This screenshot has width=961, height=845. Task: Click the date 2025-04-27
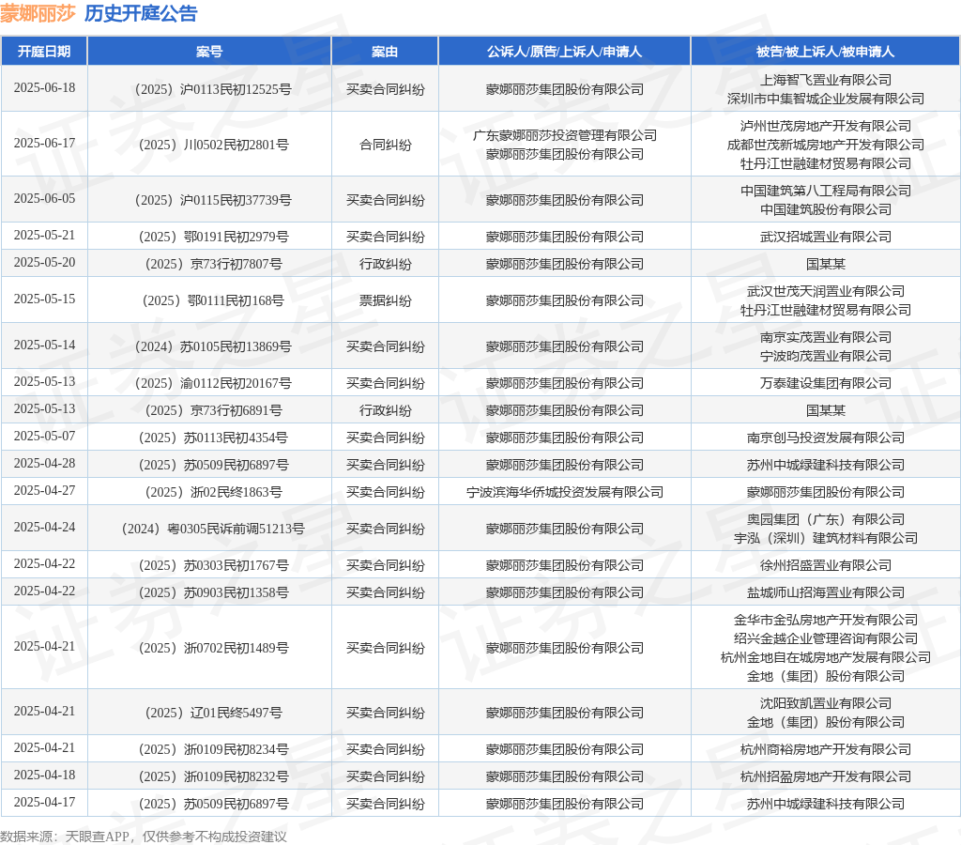point(44,490)
